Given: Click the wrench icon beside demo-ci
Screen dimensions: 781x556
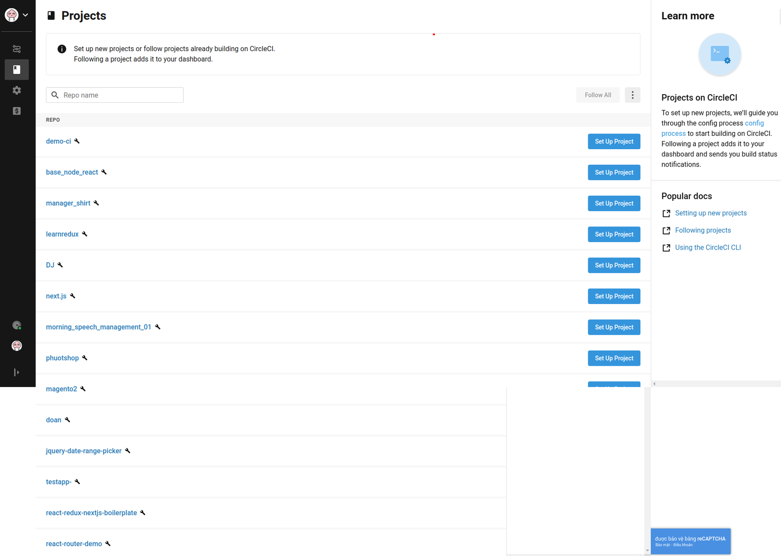Looking at the screenshot, I should click(x=77, y=141).
